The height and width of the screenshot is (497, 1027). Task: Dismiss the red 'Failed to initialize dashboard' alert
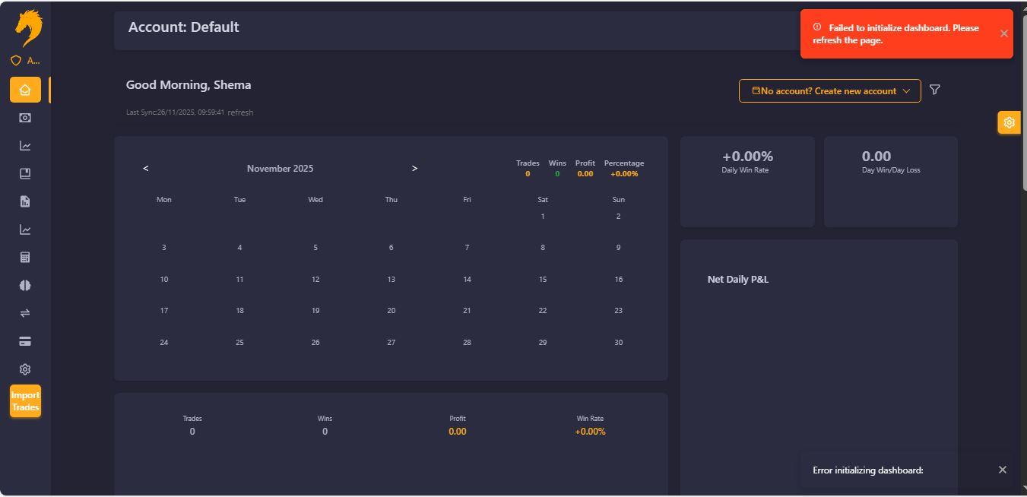pyautogui.click(x=1003, y=33)
